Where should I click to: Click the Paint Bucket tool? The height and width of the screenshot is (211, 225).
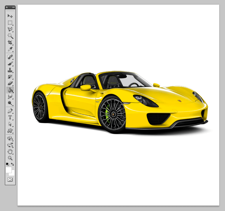coord(10,90)
